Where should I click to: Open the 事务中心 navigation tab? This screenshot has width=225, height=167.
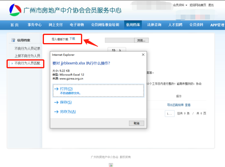35,25
